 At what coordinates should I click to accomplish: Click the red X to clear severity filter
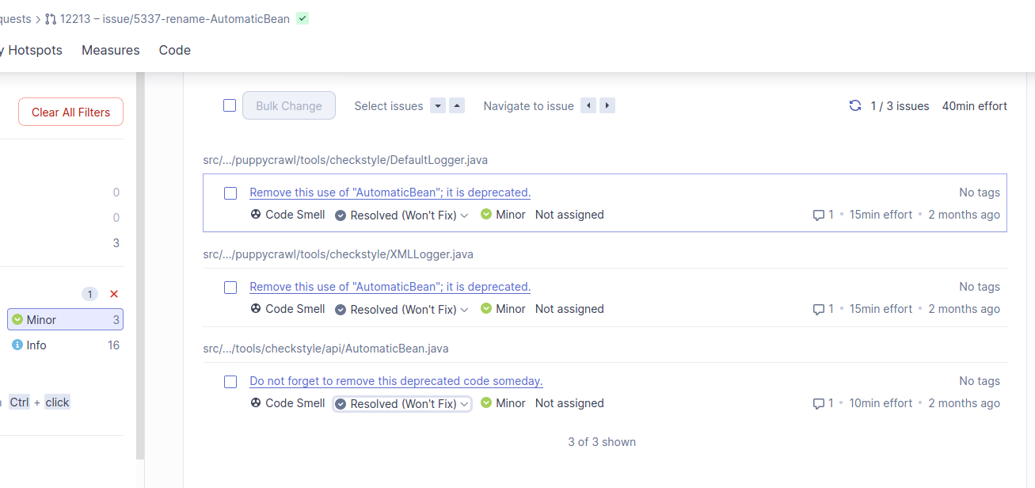(114, 294)
